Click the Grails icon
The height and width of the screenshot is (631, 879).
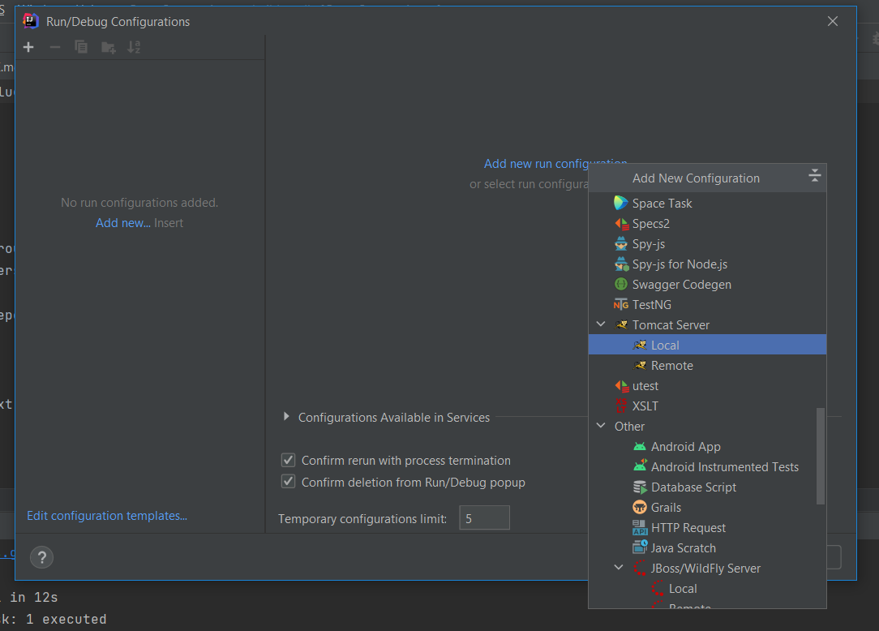(x=640, y=507)
